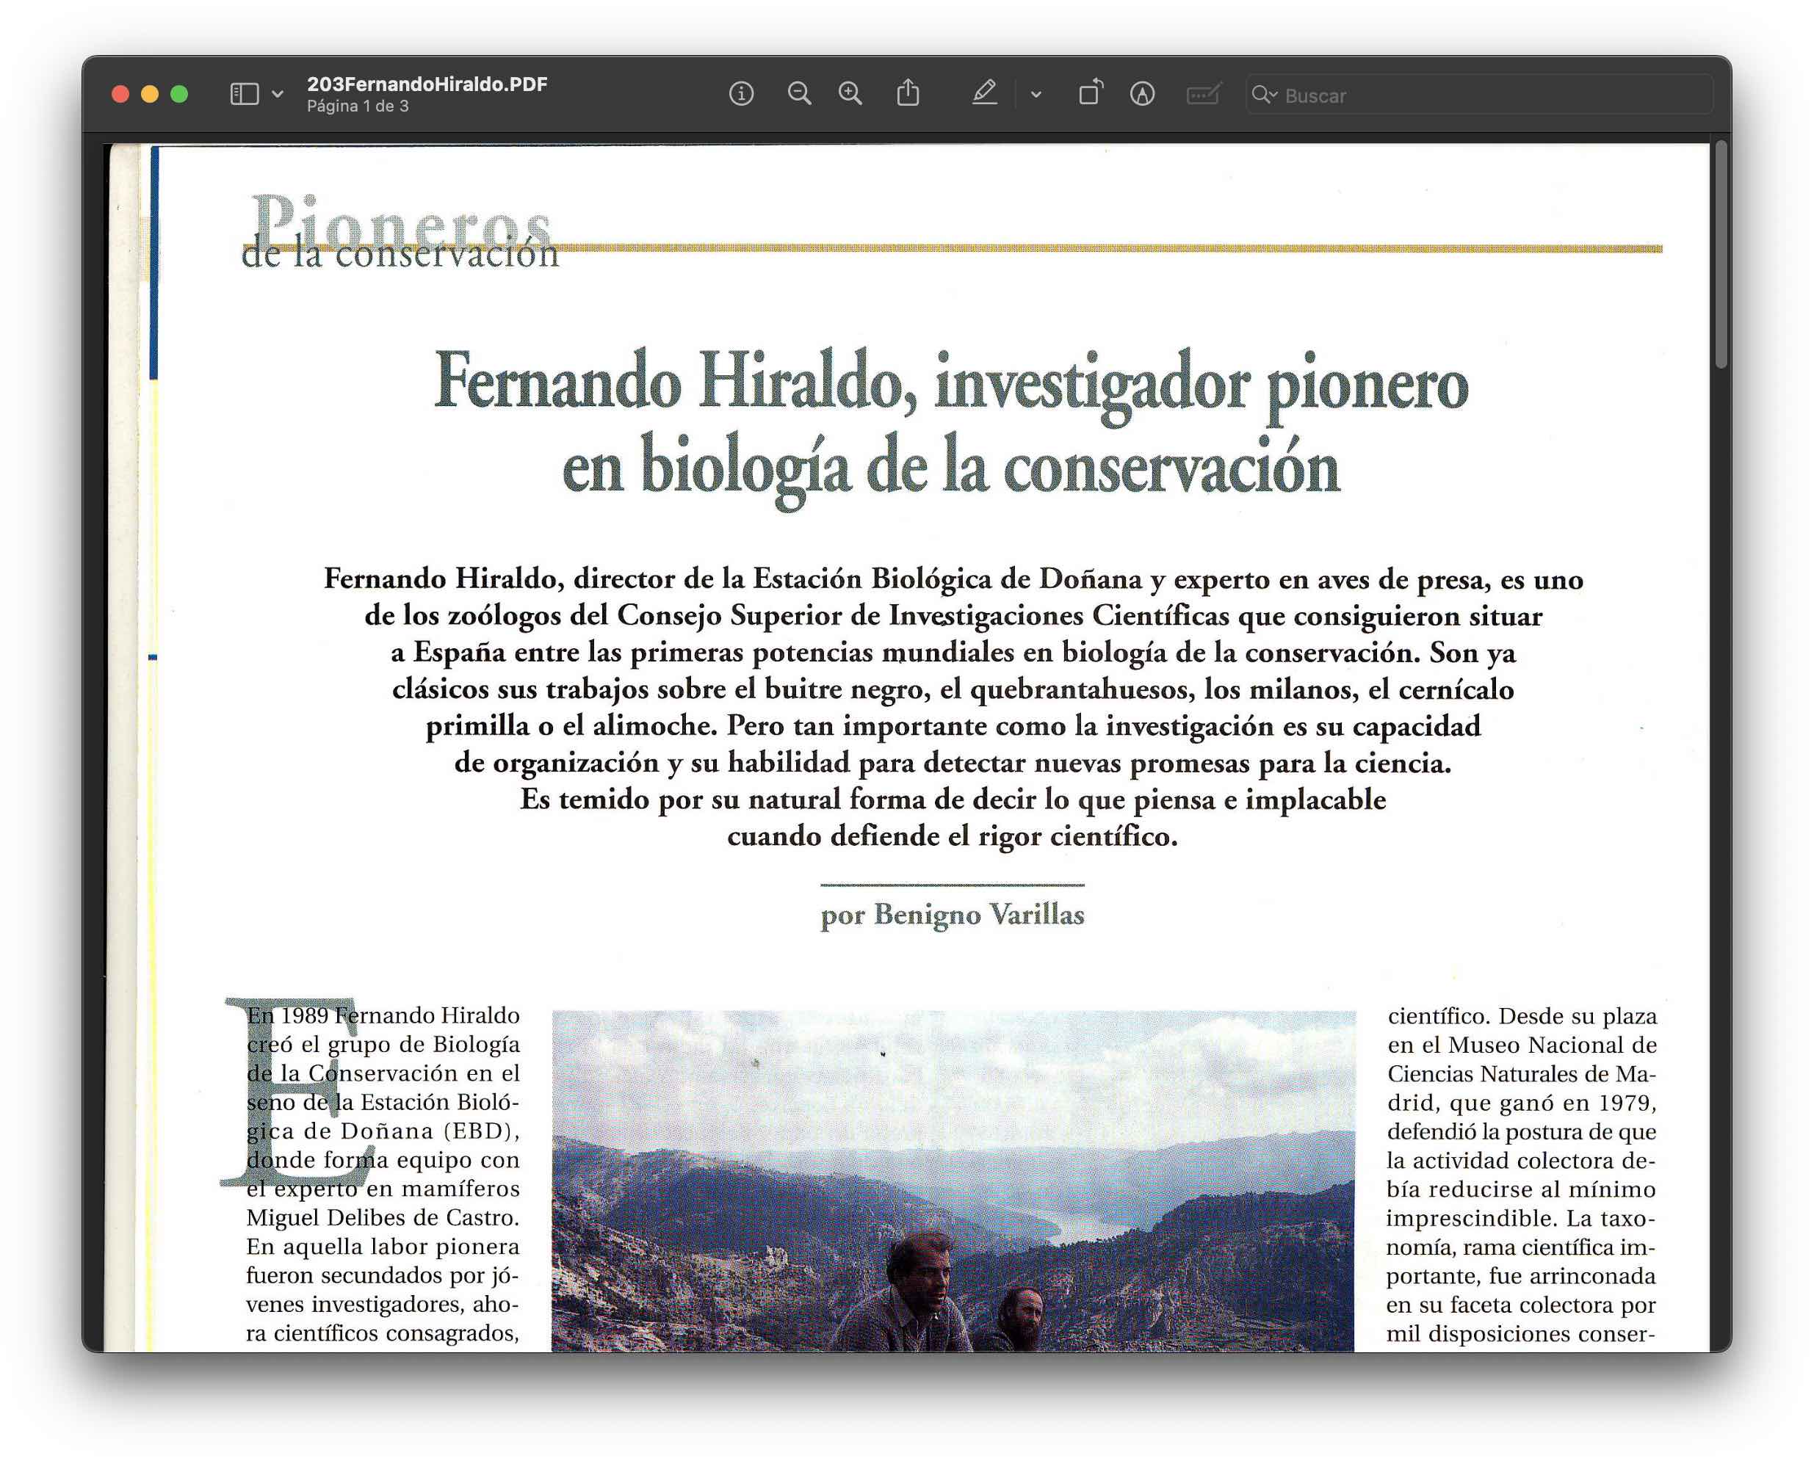Close the Preview window with red button
This screenshot has height=1461, width=1814.
120,94
